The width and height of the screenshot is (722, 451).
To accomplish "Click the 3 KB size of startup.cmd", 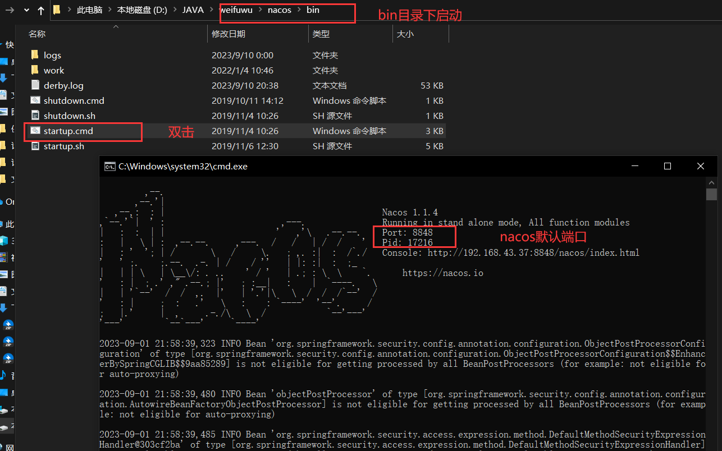I will 435,131.
